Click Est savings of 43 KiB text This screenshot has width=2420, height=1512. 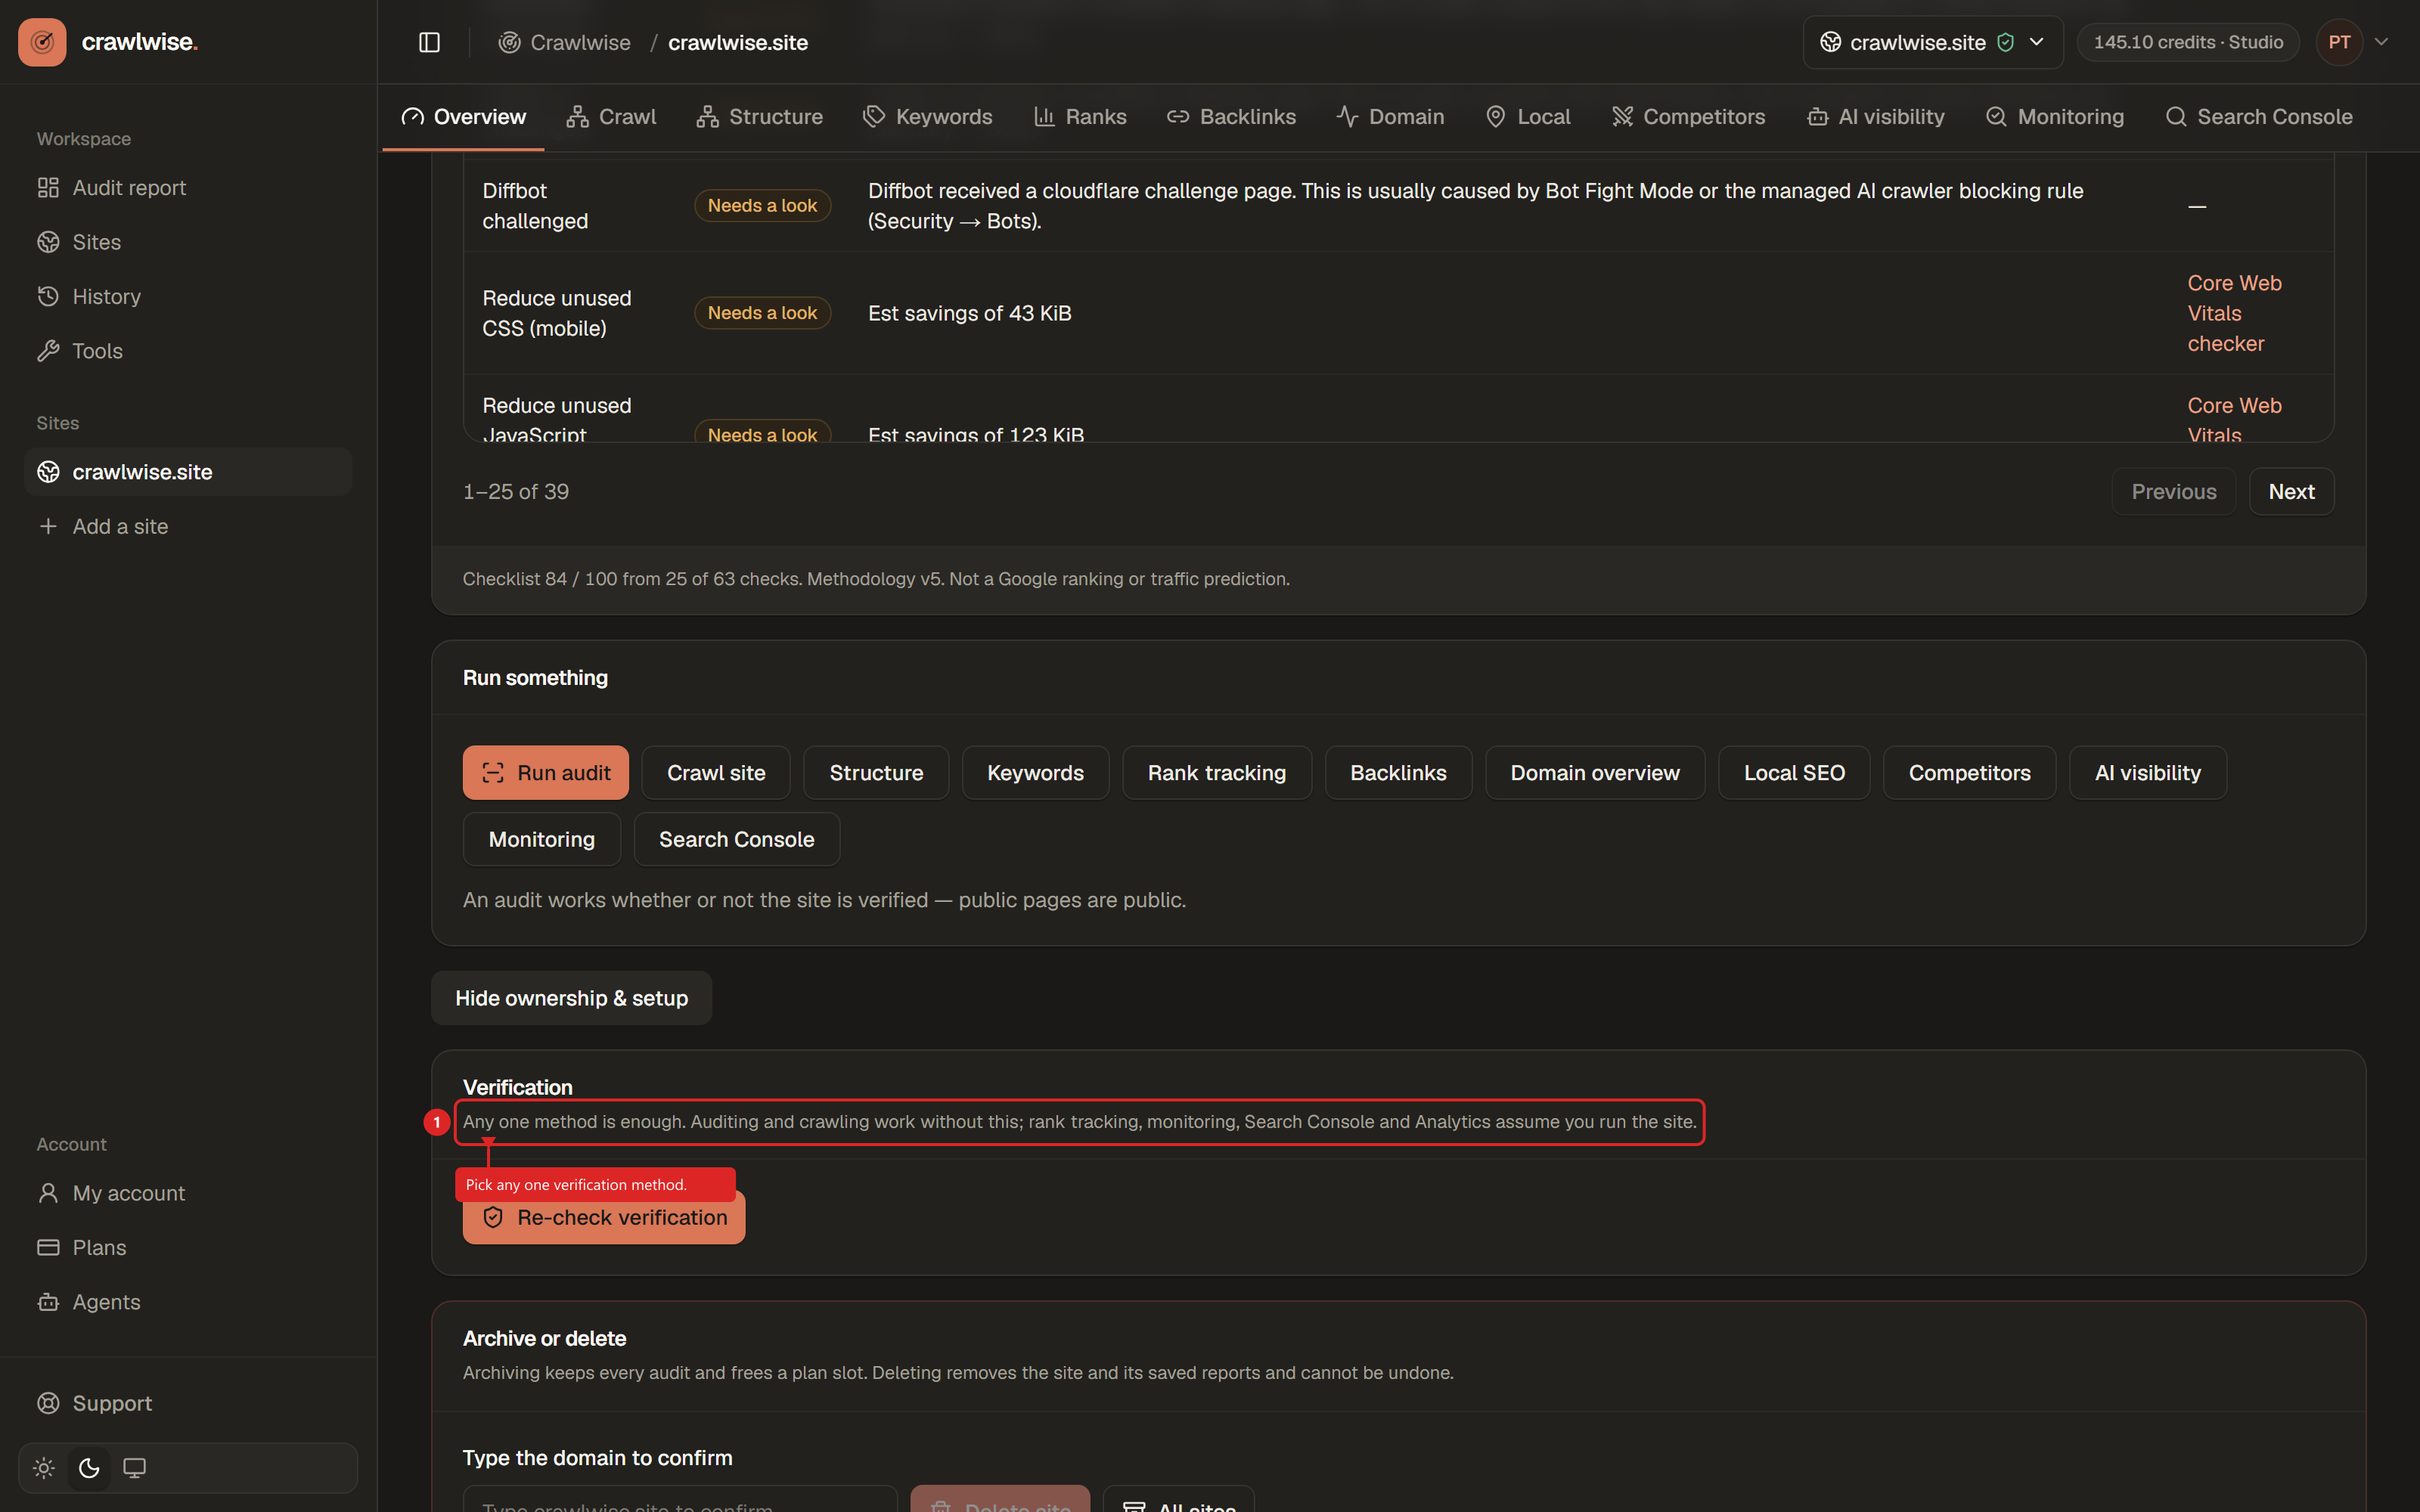tap(969, 313)
